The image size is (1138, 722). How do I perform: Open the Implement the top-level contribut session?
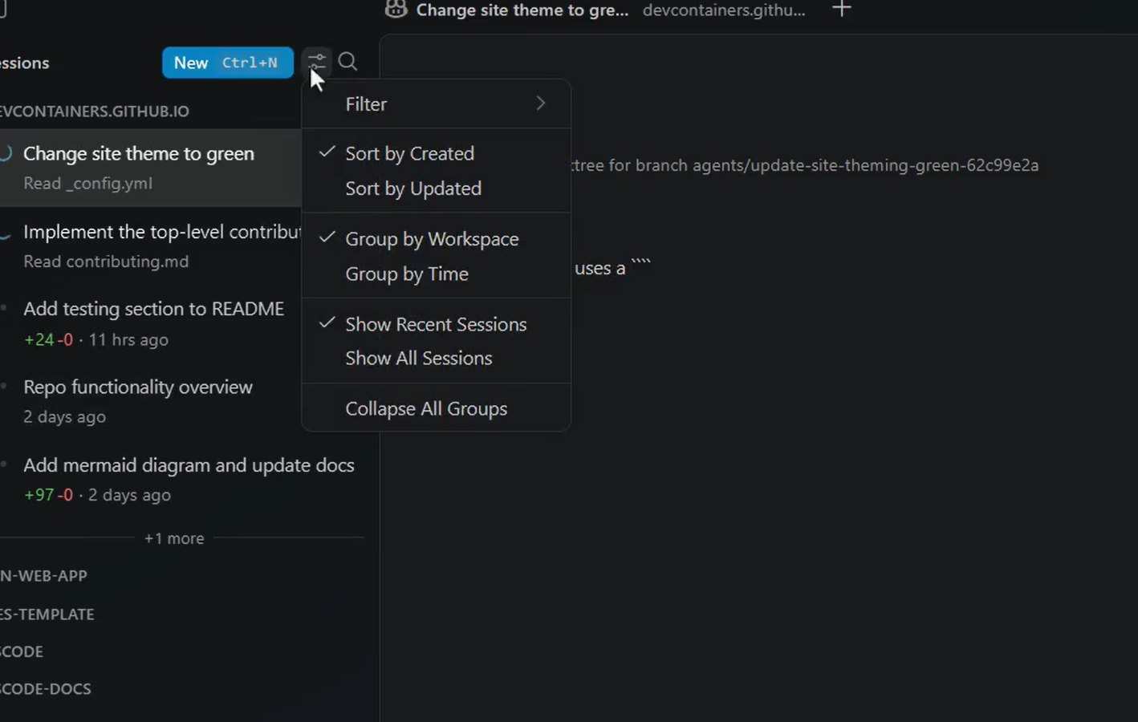tap(150, 246)
